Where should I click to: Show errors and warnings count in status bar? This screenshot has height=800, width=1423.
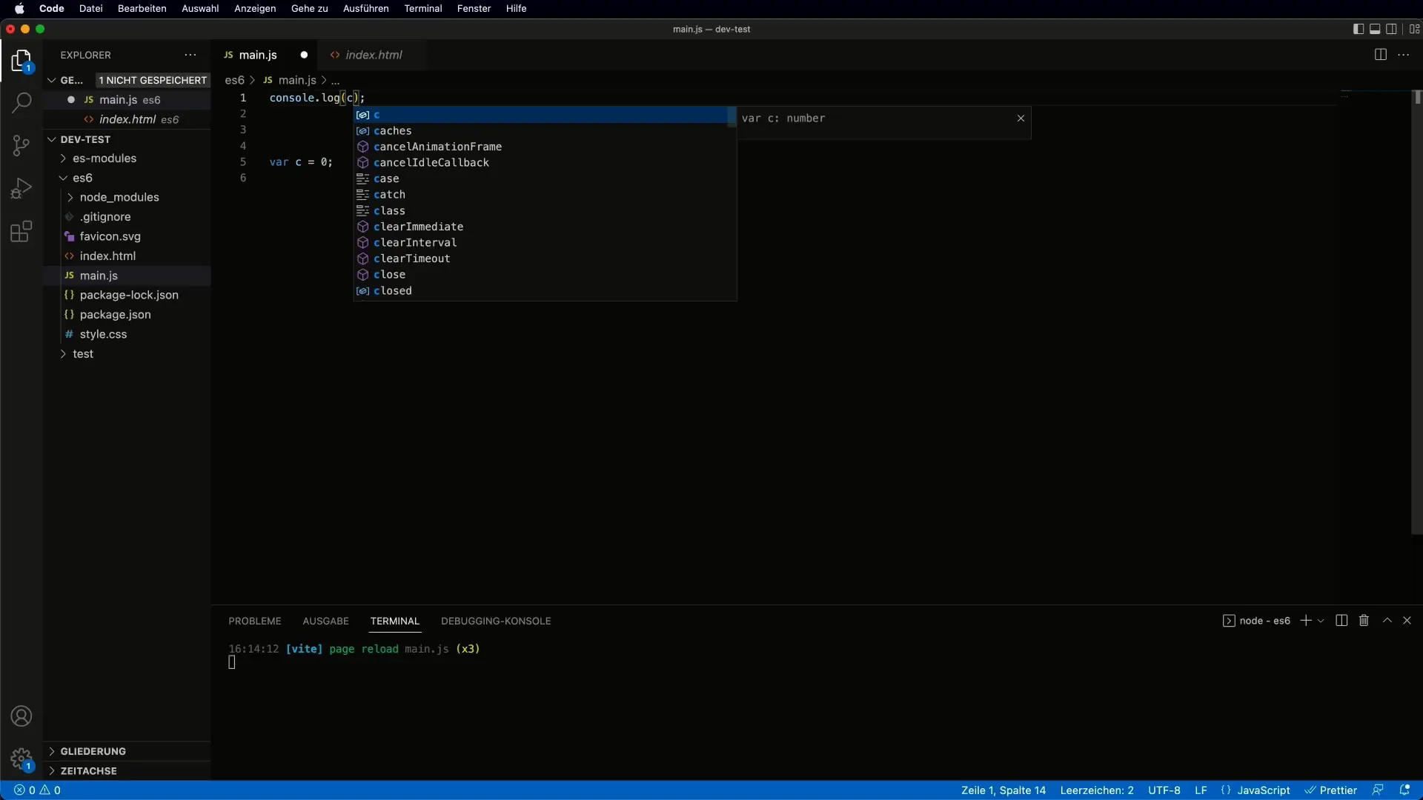click(38, 790)
